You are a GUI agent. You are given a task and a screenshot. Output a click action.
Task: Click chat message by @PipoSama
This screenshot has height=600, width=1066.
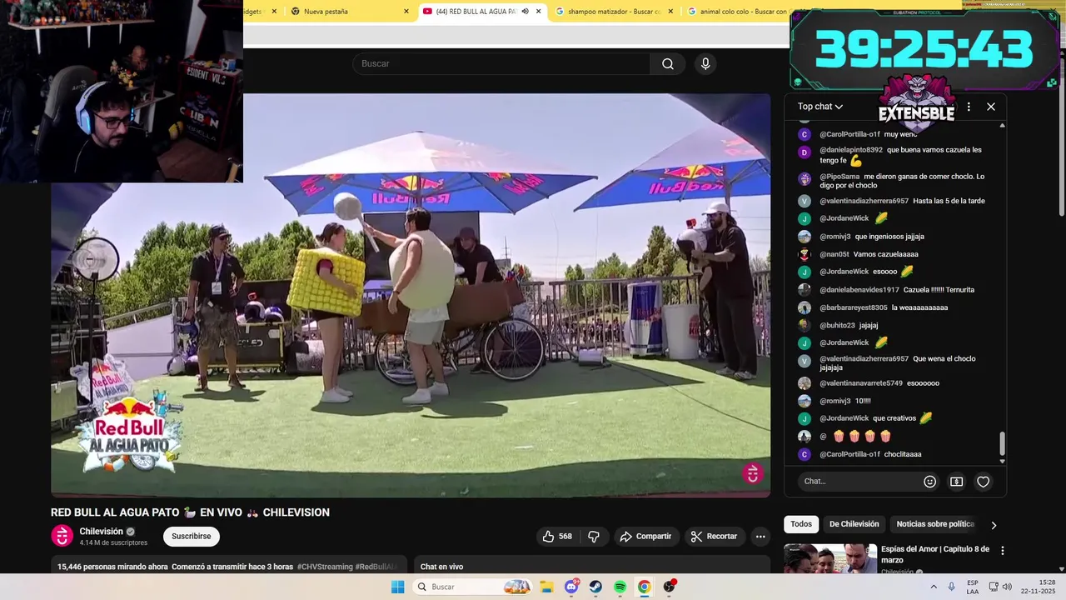click(x=902, y=181)
